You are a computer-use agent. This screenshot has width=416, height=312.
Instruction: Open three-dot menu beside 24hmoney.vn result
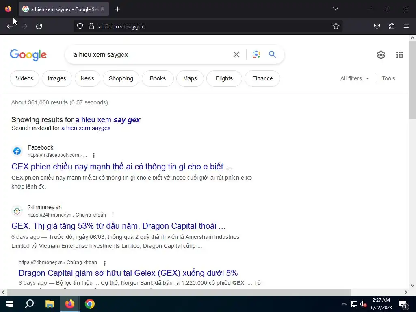click(x=113, y=215)
